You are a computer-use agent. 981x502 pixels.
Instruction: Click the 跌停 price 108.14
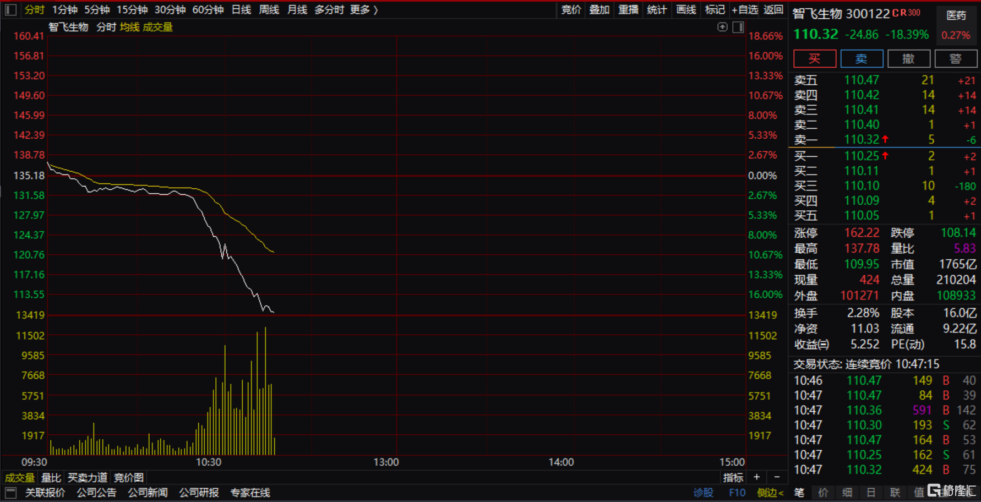tap(958, 233)
